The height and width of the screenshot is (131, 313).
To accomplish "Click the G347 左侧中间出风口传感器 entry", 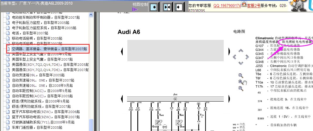I will 279,58.
